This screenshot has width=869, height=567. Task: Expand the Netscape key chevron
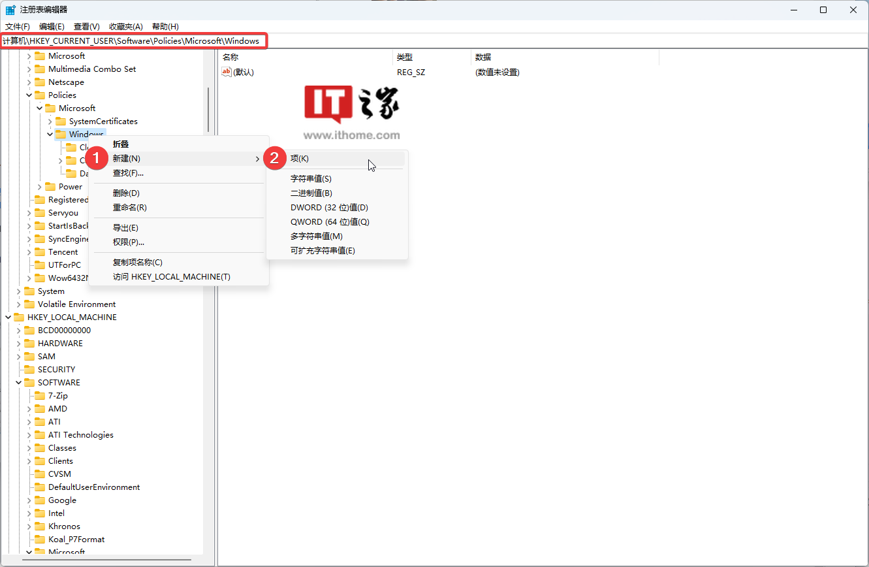(x=29, y=82)
